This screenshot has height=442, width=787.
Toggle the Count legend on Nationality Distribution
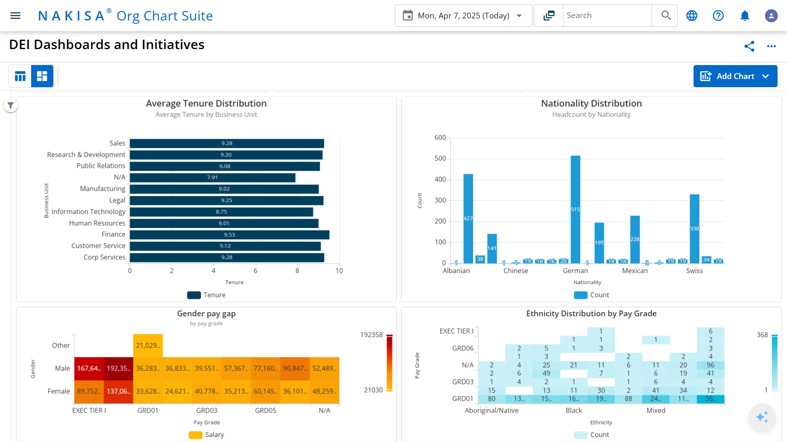point(591,295)
